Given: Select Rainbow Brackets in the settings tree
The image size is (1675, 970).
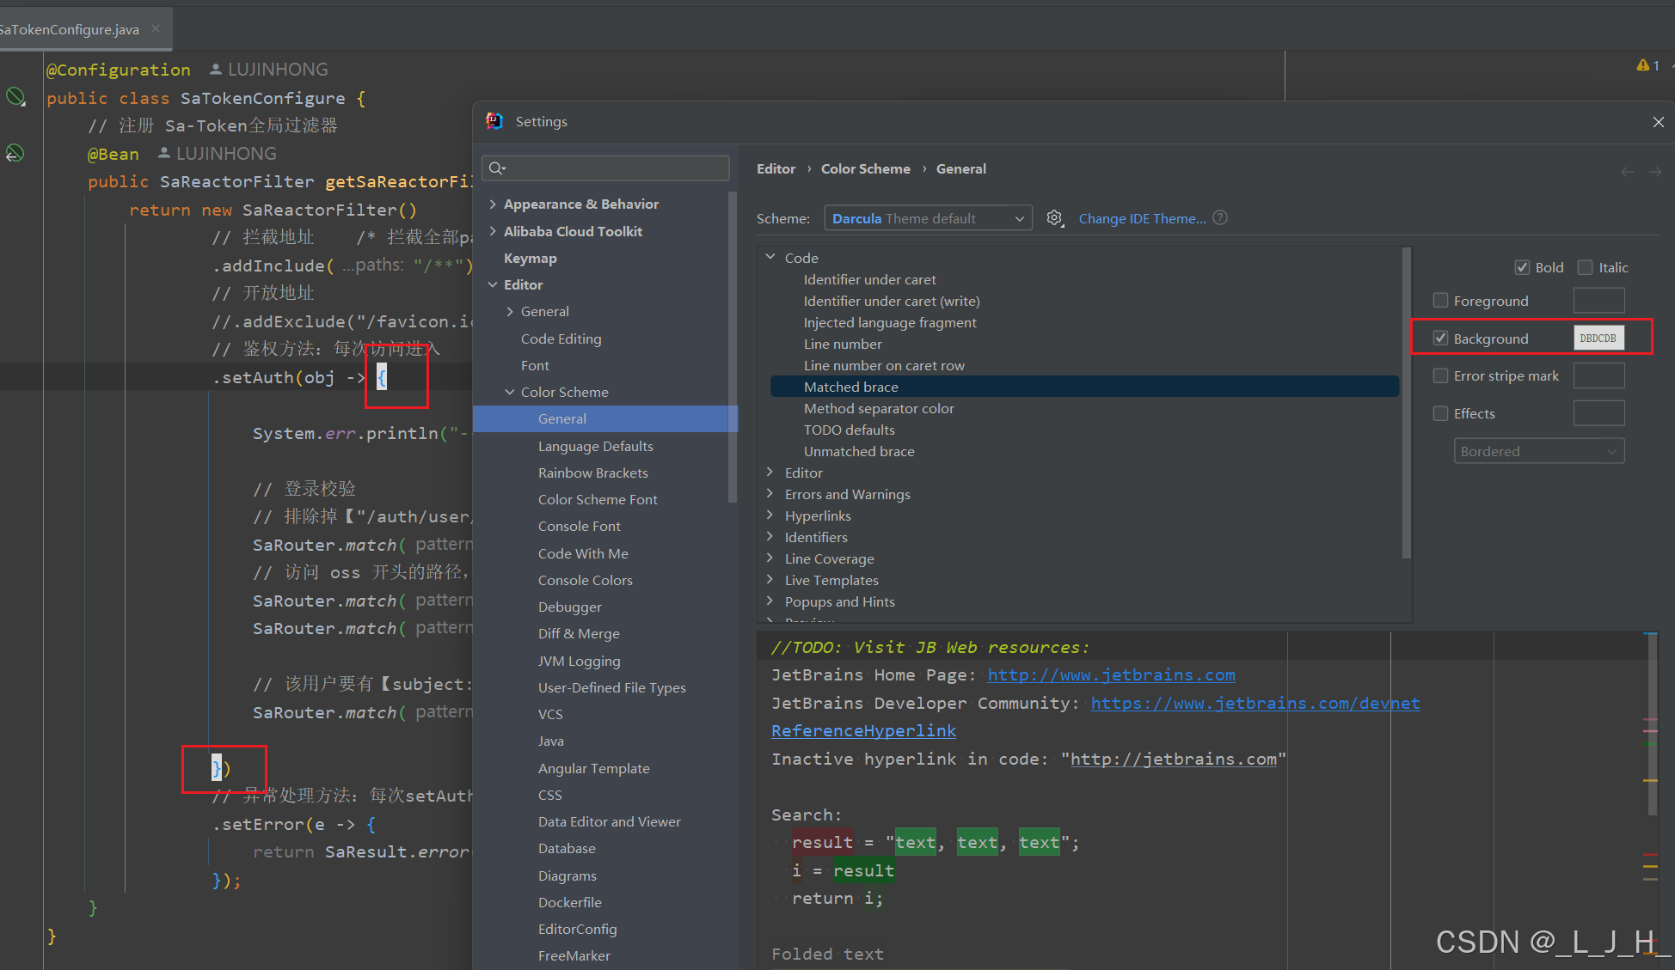Looking at the screenshot, I should (x=592, y=473).
